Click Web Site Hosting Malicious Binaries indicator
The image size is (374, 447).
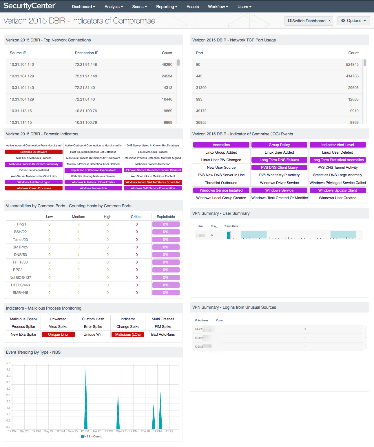click(93, 176)
